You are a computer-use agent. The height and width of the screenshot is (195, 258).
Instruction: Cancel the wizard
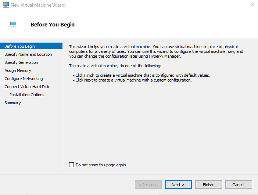[x=238, y=185]
